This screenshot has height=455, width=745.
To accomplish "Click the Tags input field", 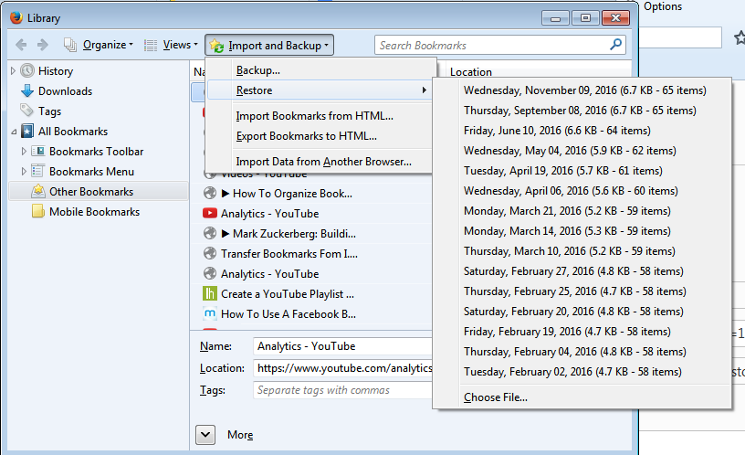I will pos(342,390).
